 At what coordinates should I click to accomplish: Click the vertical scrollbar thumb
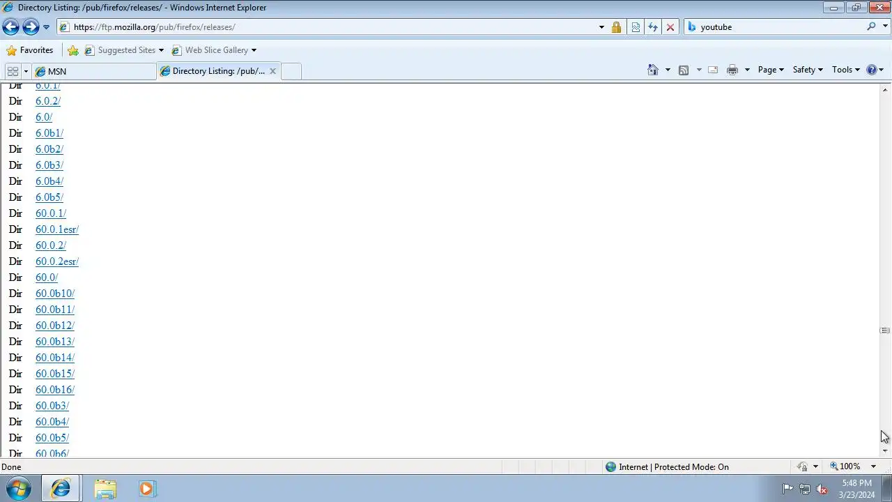pos(885,330)
